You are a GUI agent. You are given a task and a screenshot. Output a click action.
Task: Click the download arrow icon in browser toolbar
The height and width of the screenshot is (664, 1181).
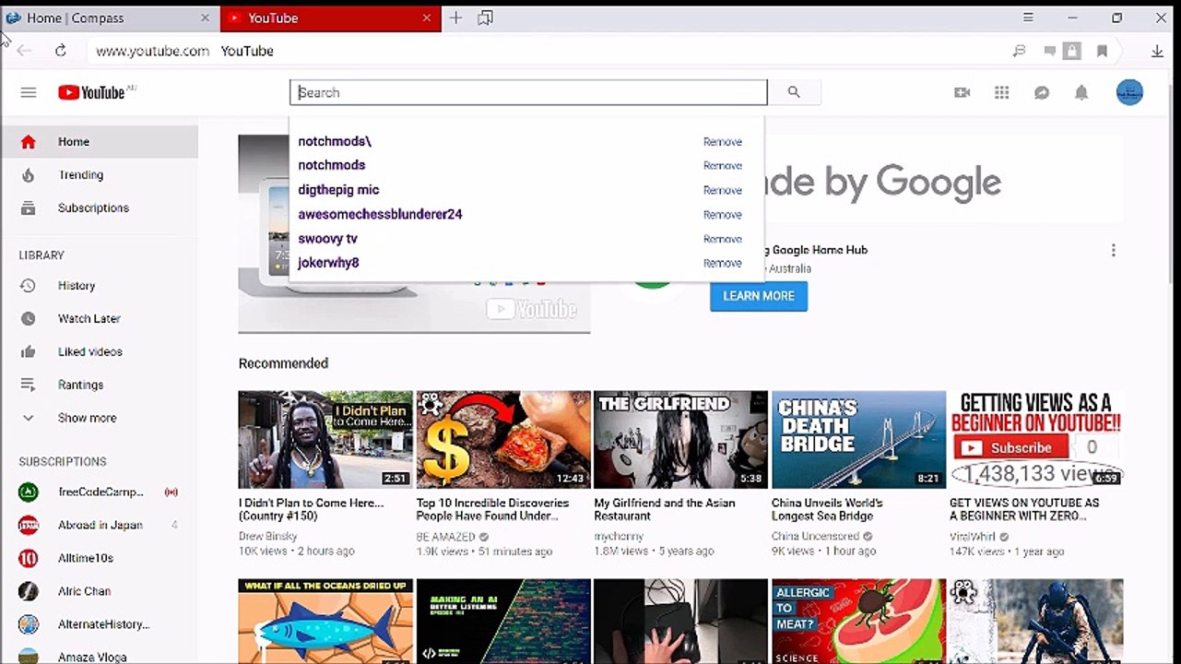tap(1157, 52)
